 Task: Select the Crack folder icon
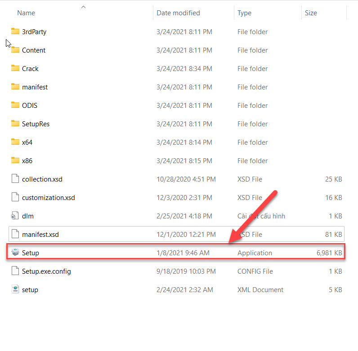point(16,68)
